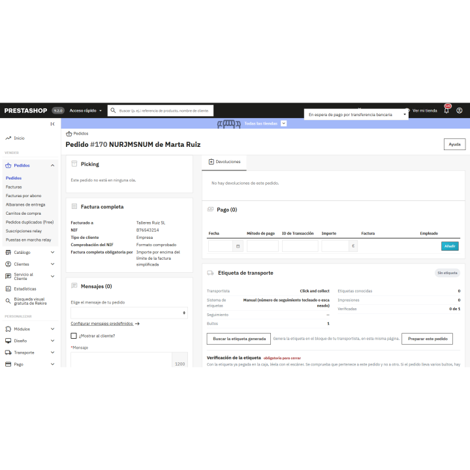Open Carritos de compra submenu item
470x470 pixels.
coord(23,213)
